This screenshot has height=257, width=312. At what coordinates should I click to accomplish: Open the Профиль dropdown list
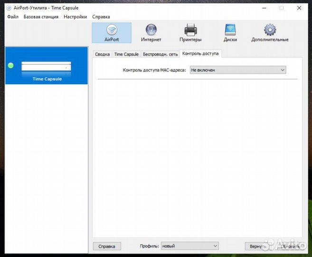pos(189,246)
